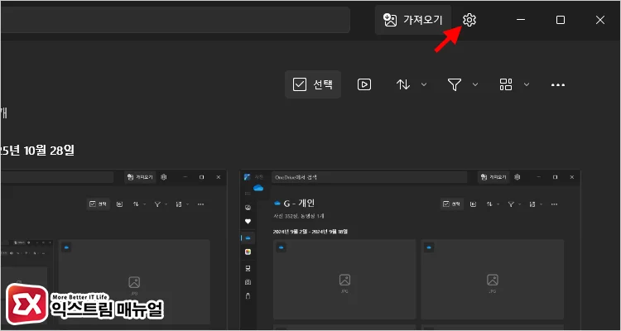Open the Photos settings gear
Viewport: 621px width, 331px height.
[x=469, y=20]
